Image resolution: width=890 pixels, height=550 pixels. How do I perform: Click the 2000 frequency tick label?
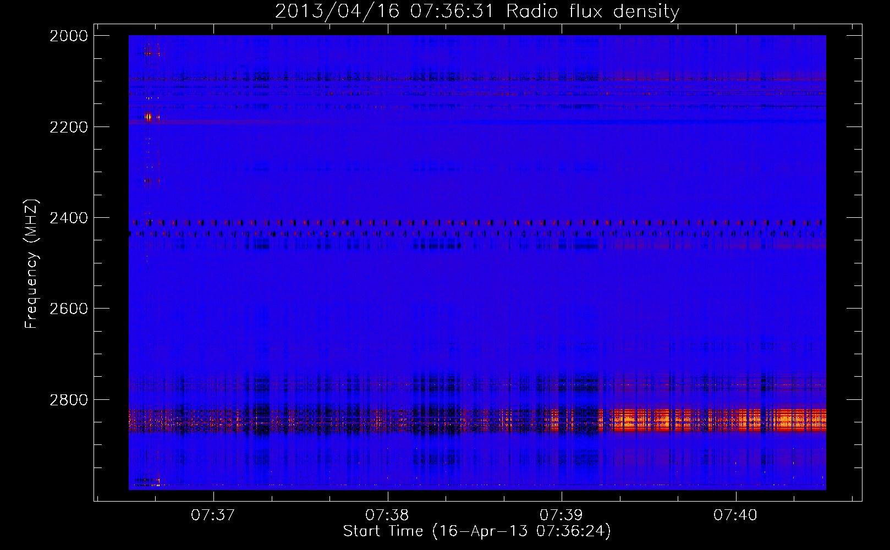pyautogui.click(x=69, y=36)
